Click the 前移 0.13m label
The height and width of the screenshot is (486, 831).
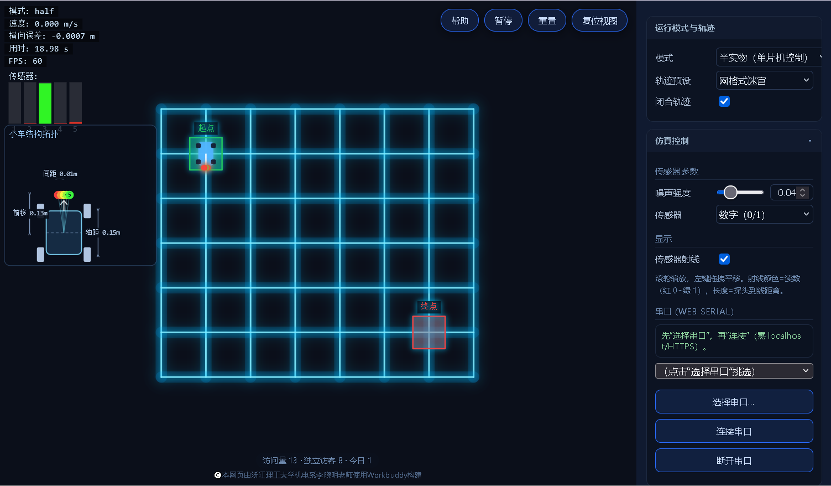click(30, 213)
